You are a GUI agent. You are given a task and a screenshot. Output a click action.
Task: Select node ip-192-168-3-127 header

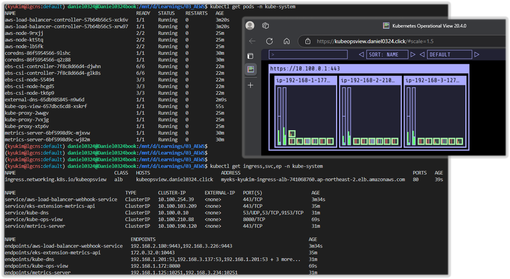click(x=435, y=80)
